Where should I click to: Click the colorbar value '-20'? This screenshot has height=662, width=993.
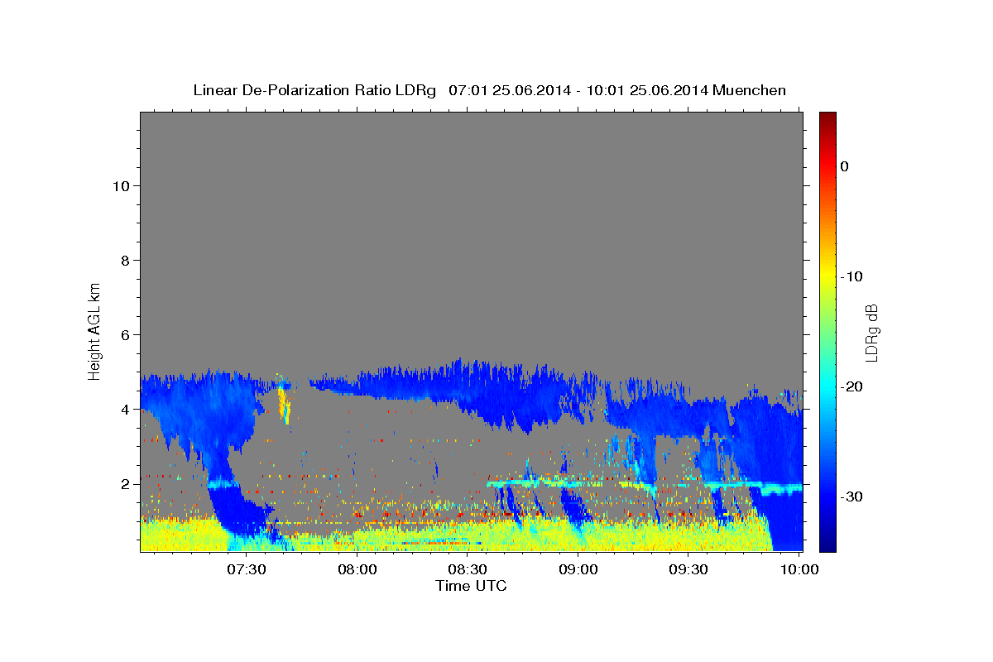852,386
